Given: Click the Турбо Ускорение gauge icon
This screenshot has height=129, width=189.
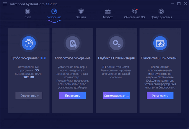Looking at the screenshot, I should coord(29,43).
